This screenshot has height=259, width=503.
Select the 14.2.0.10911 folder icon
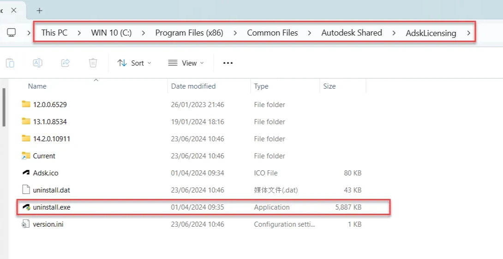(26, 138)
